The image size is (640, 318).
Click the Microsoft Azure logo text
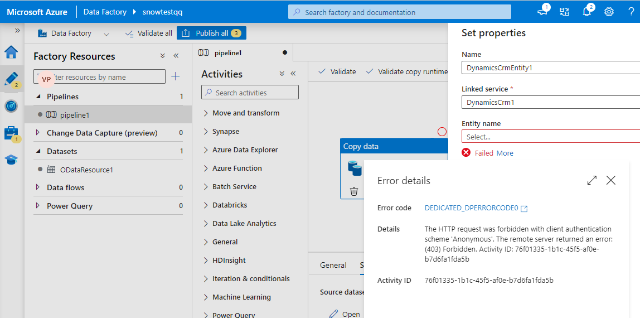coord(37,12)
